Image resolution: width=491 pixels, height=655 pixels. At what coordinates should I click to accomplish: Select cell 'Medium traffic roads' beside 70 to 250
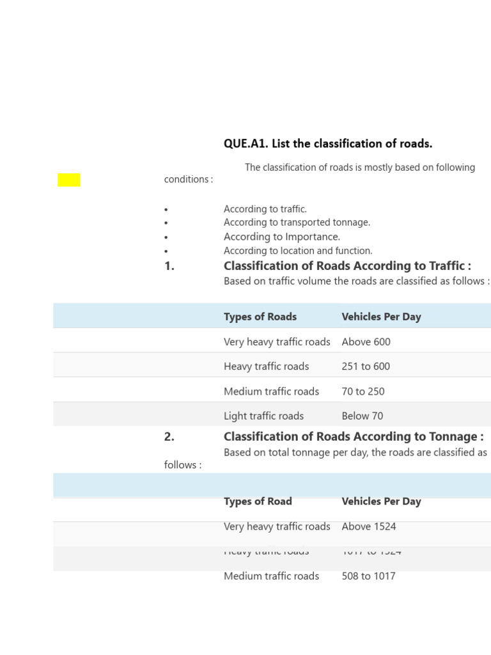pyautogui.click(x=271, y=391)
